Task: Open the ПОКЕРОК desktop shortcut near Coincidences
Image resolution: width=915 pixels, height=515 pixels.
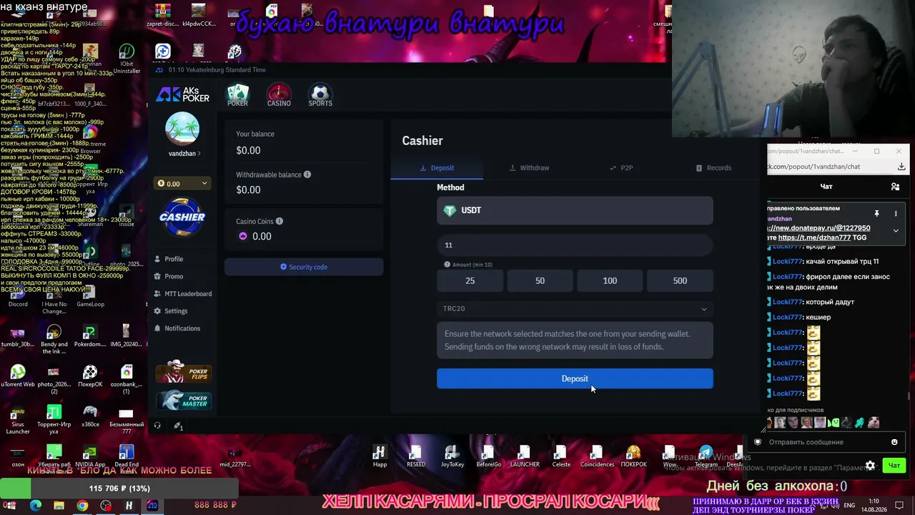Action: (633, 456)
